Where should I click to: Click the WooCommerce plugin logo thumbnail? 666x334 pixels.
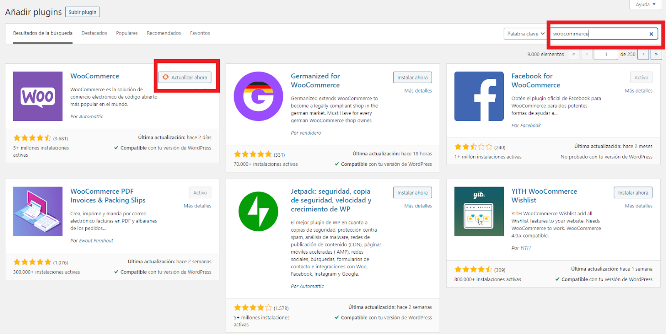click(38, 96)
